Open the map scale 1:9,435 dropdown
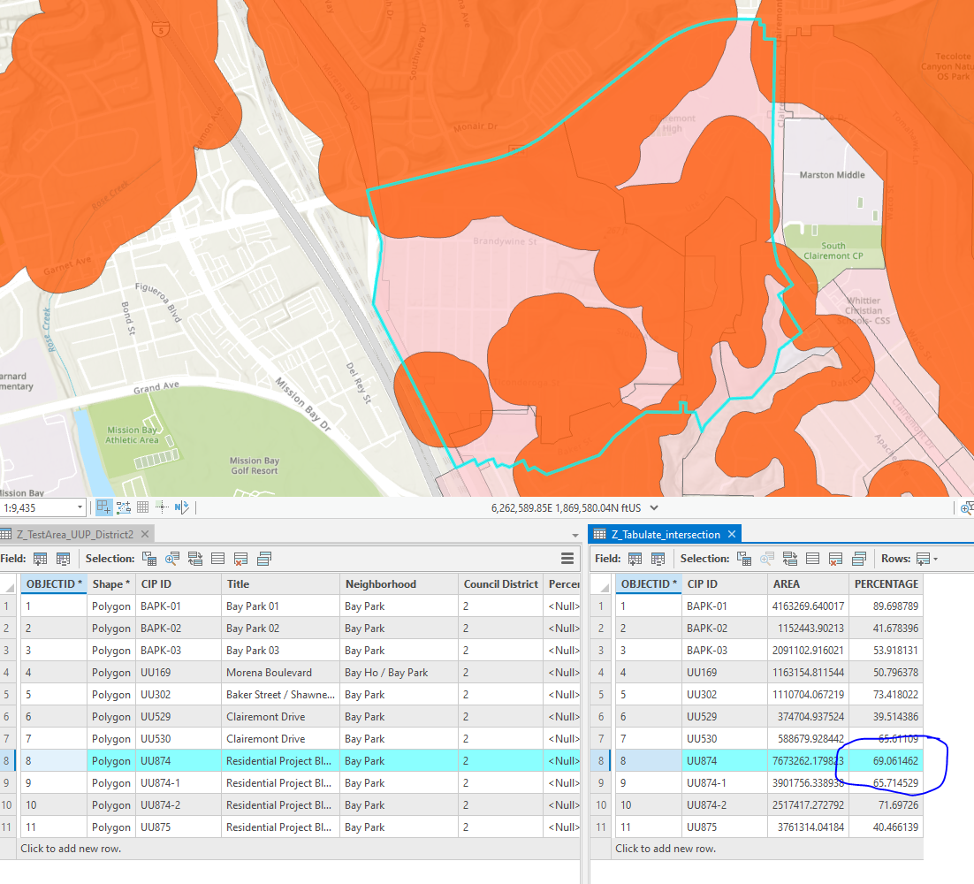 (80, 507)
